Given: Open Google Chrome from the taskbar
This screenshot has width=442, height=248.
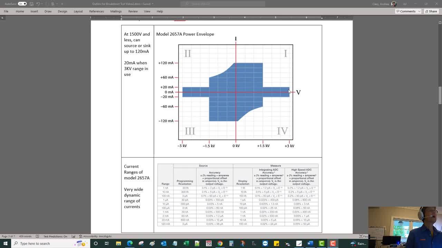Looking at the screenshot, I should click(x=220, y=244).
